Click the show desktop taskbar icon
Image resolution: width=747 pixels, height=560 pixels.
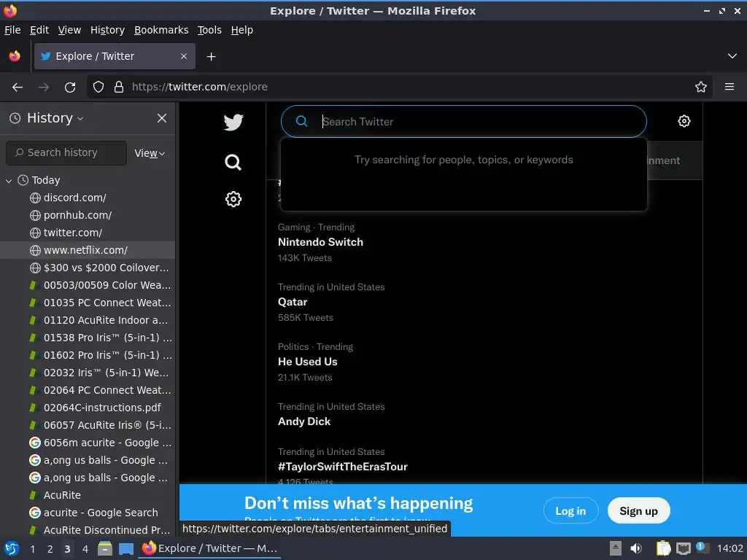pyautogui.click(x=125, y=548)
